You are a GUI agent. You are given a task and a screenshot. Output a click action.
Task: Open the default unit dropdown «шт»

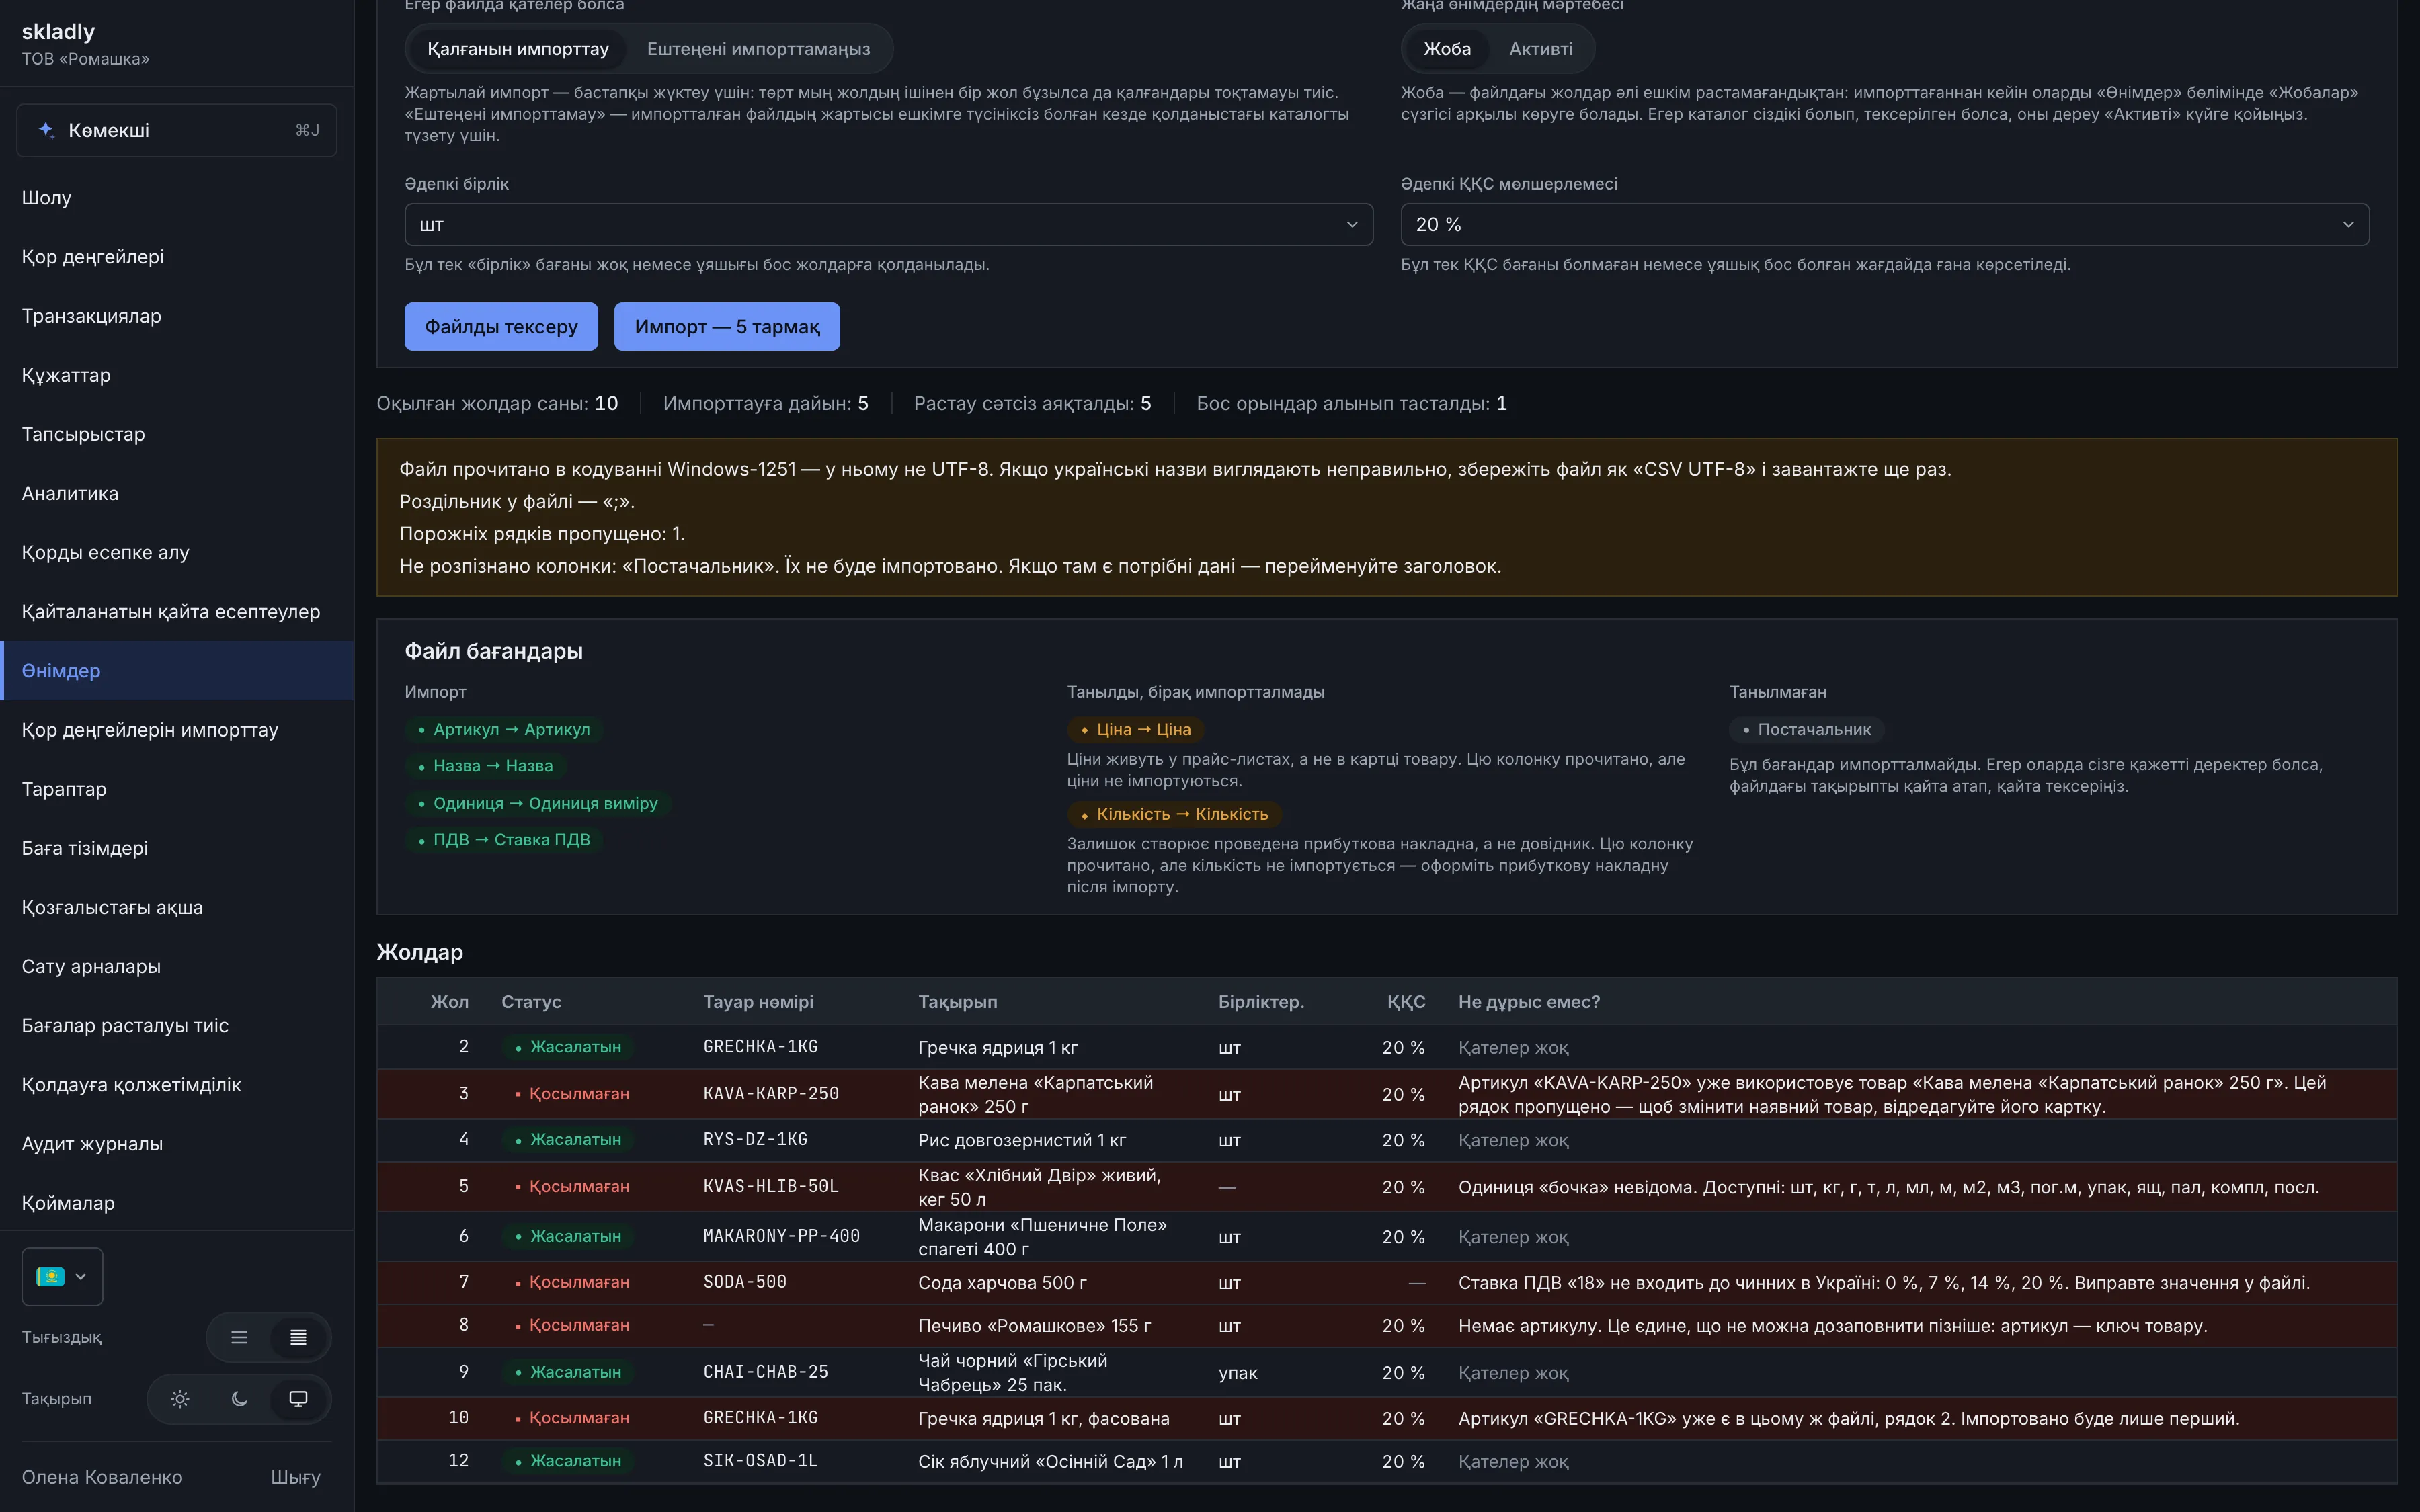coord(888,225)
